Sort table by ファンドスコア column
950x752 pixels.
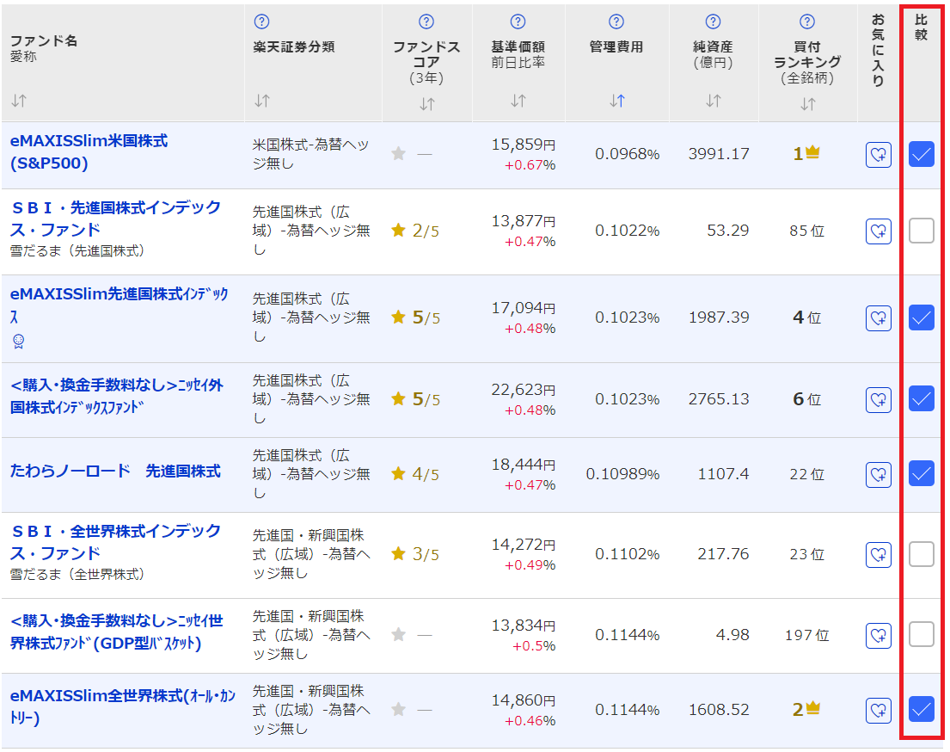[427, 104]
